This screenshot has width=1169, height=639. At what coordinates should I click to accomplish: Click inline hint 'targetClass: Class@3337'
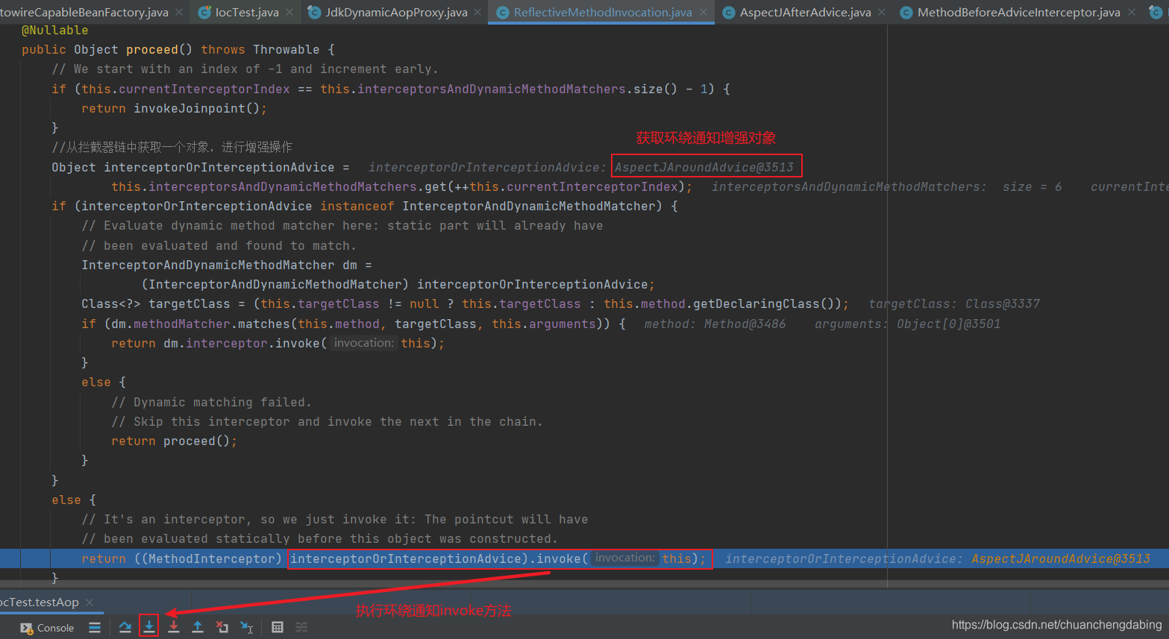pos(954,303)
